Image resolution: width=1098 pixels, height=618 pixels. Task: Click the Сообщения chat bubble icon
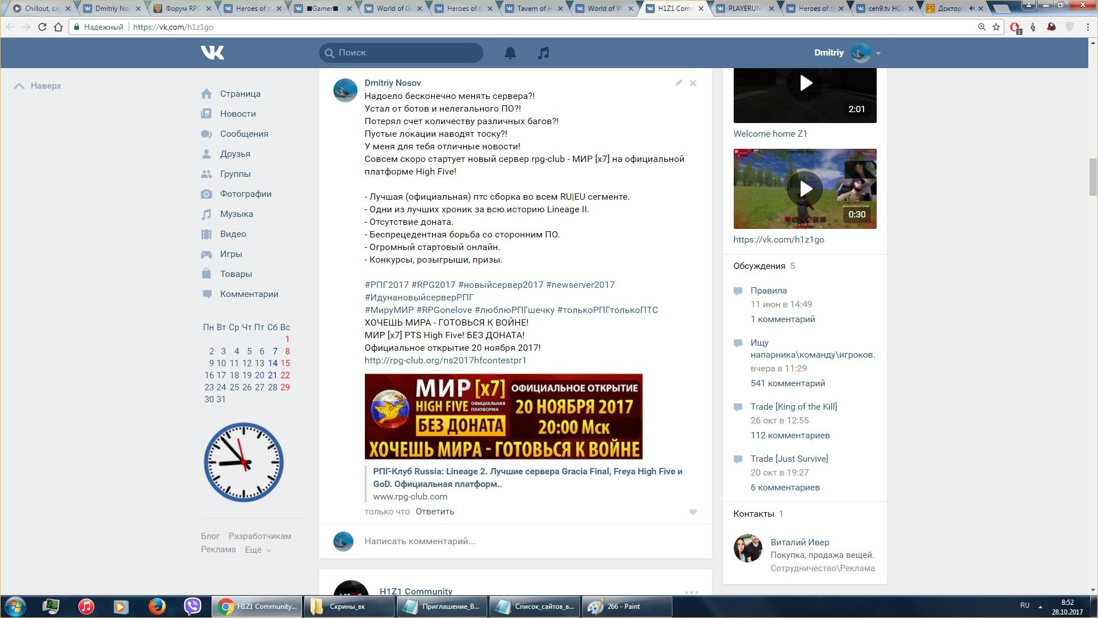206,134
